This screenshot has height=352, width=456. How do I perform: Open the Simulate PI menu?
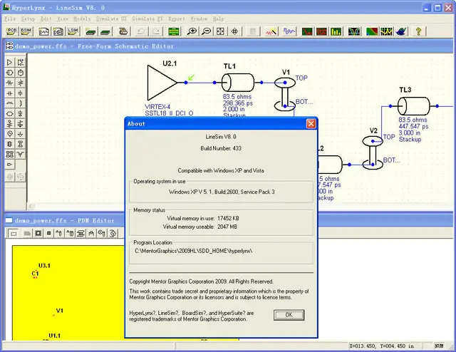pyautogui.click(x=147, y=19)
